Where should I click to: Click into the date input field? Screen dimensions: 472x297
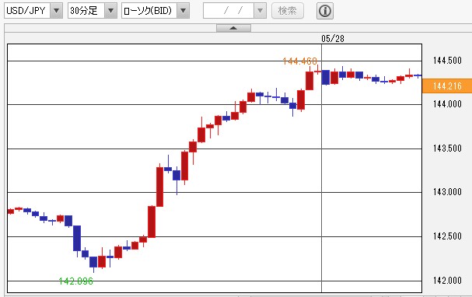pyautogui.click(x=229, y=11)
